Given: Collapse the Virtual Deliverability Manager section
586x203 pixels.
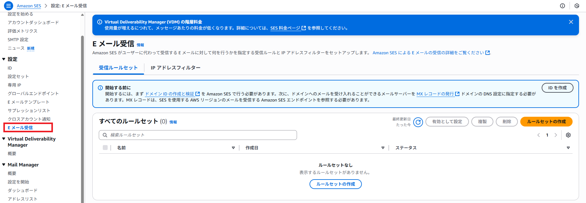Looking at the screenshot, I should [4, 139].
